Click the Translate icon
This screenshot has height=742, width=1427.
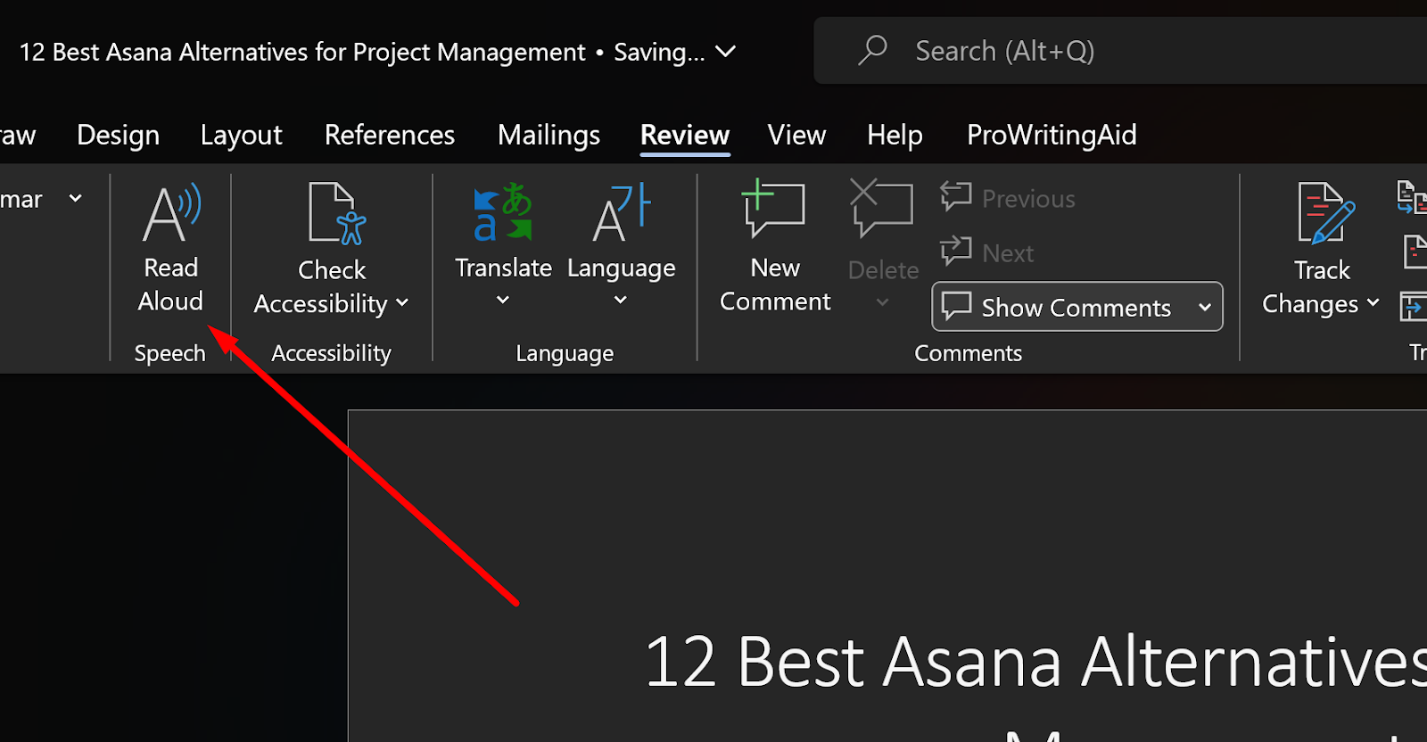point(503,212)
